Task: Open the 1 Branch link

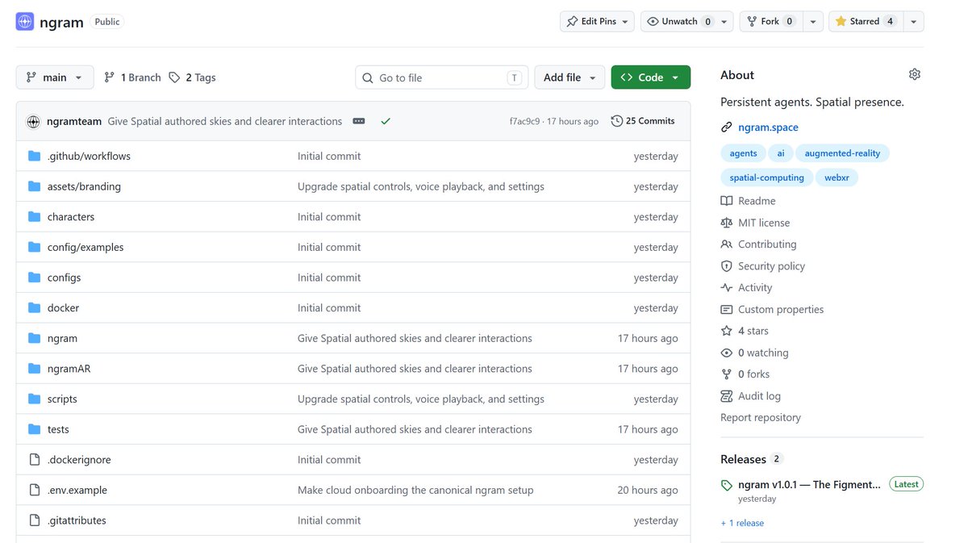Action: point(132,77)
